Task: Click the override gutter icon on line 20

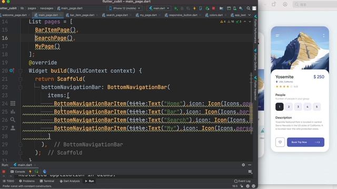Action: 12,70
